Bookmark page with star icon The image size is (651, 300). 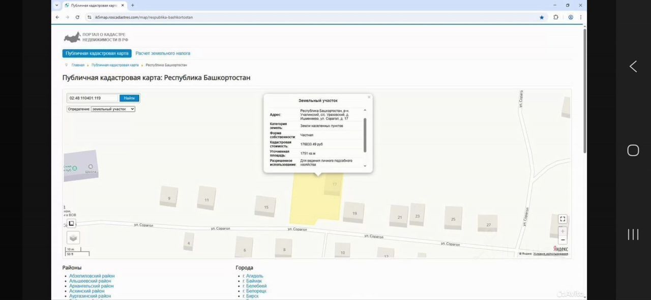pos(542,17)
